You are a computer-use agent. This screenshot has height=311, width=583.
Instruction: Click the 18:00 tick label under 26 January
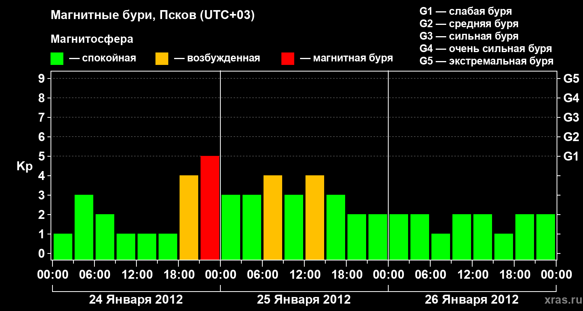coord(514,275)
